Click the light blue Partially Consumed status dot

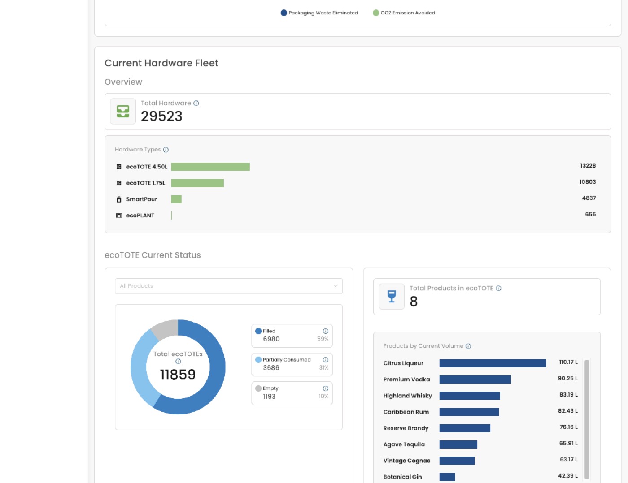[258, 360]
